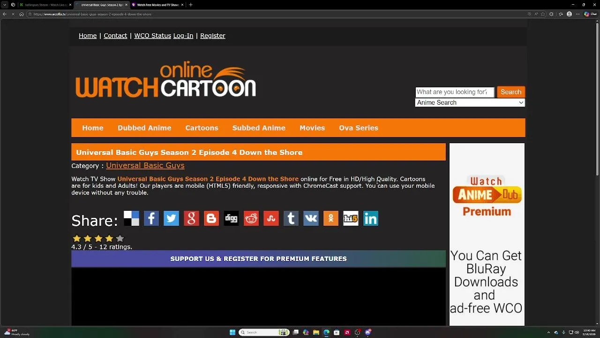This screenshot has height=338, width=600.
Task: Open Cartoons section
Action: [x=202, y=128]
